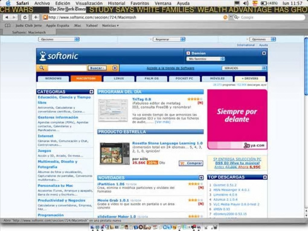Click the orange RSS snapback icon in address bar
This screenshot has height=231, width=308.
click(225, 17)
